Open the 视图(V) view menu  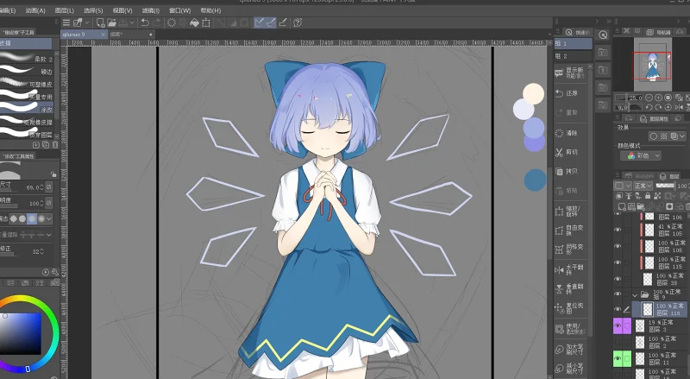[122, 10]
